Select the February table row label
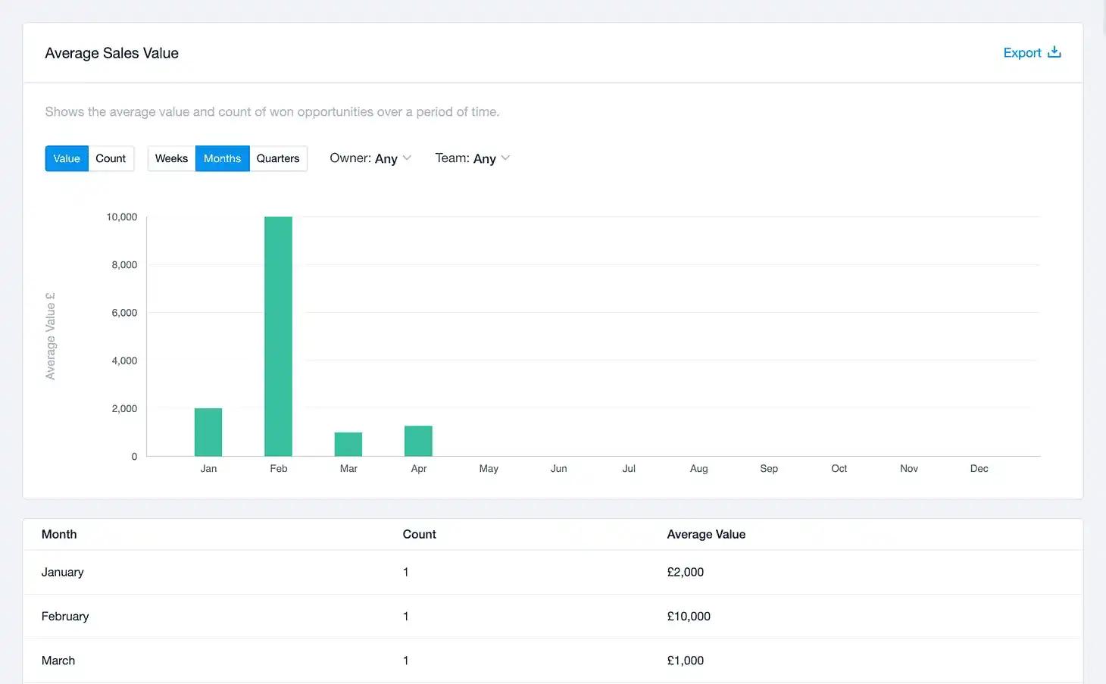The height and width of the screenshot is (684, 1106). point(65,616)
